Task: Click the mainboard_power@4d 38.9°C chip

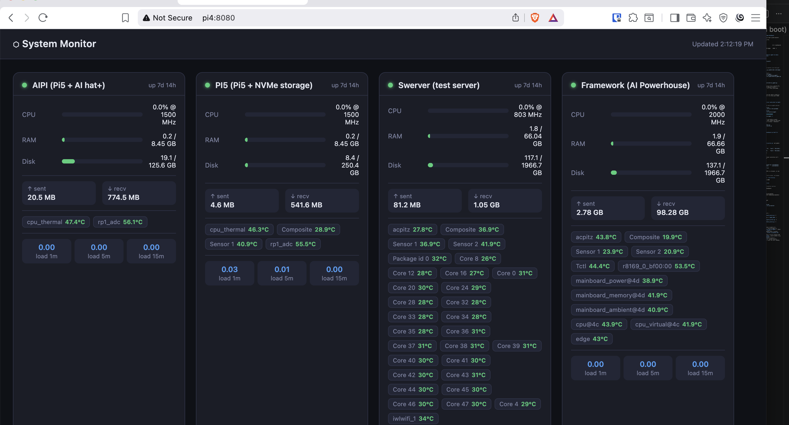Action: point(619,281)
